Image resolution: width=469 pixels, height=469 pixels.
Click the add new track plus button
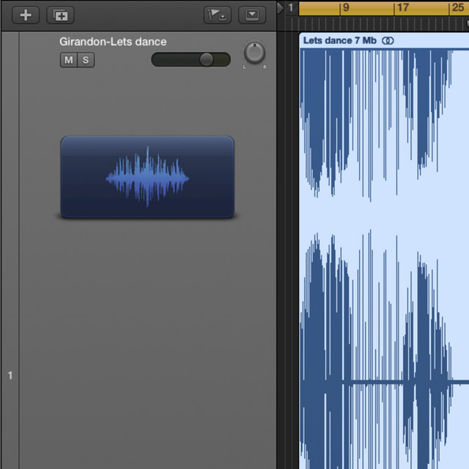pyautogui.click(x=26, y=15)
